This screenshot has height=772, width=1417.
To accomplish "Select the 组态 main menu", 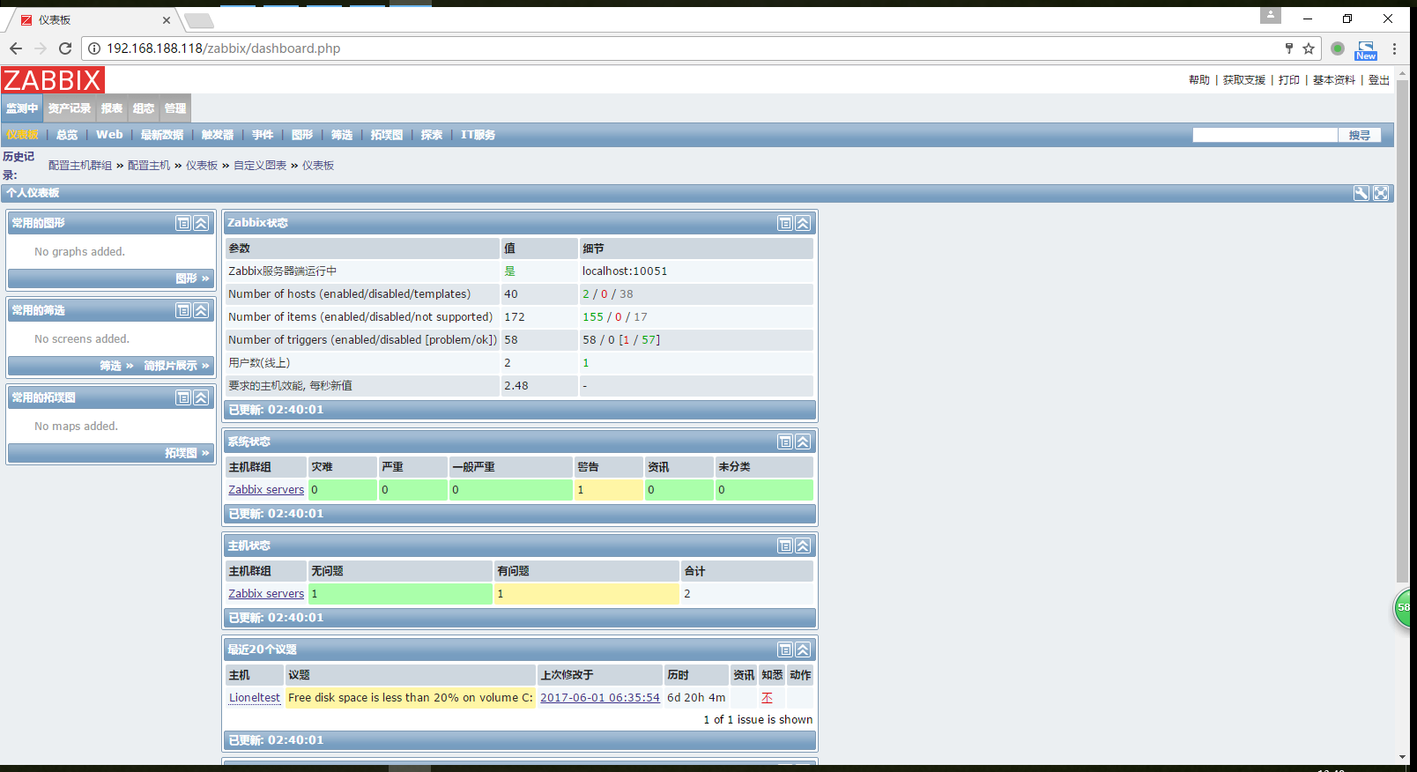I will 144,108.
